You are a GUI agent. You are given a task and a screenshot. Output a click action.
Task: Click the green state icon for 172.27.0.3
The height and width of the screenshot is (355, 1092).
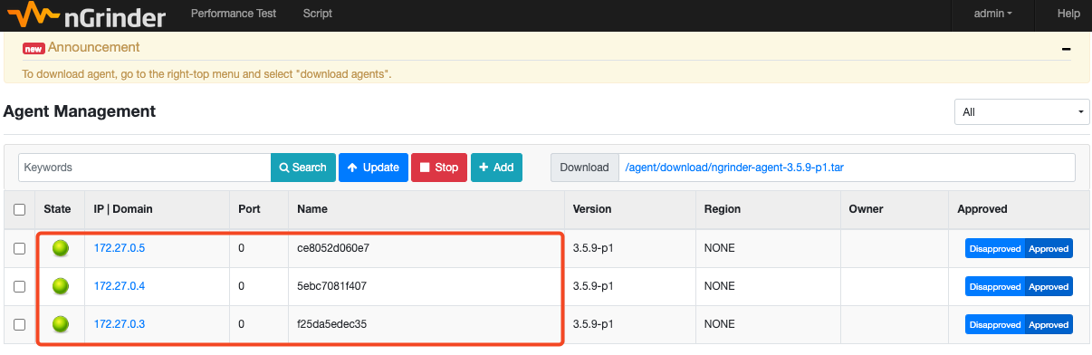[60, 323]
